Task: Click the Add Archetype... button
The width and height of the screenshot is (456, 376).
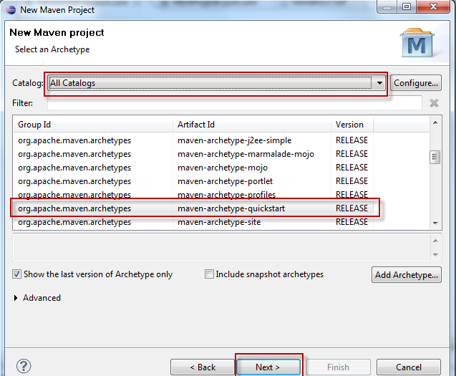Action: pos(407,275)
